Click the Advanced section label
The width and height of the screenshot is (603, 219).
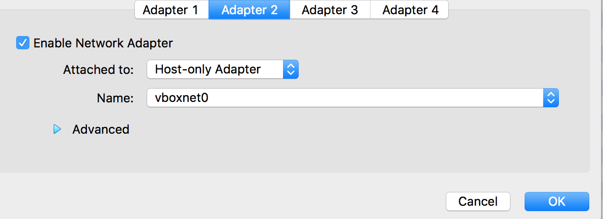101,129
